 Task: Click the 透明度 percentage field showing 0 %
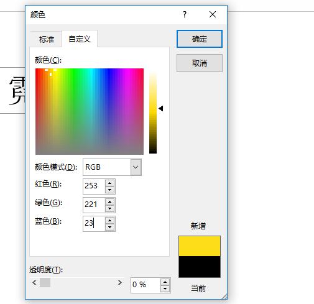[145, 285]
